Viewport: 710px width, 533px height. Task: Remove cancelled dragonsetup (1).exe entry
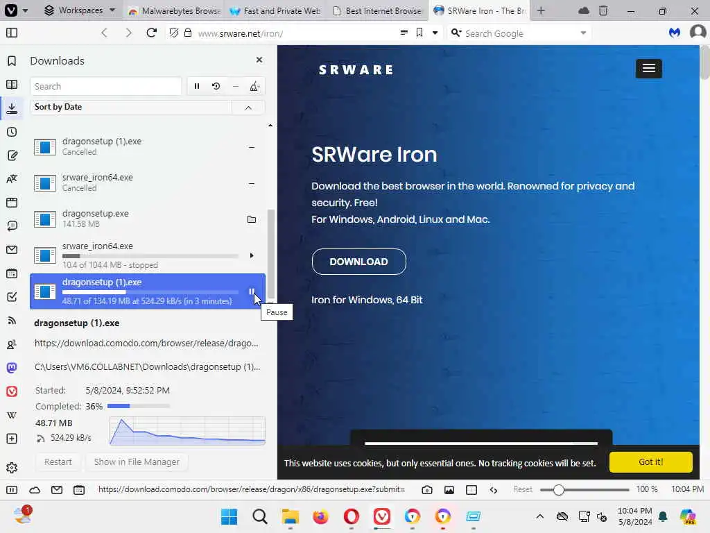tap(252, 147)
